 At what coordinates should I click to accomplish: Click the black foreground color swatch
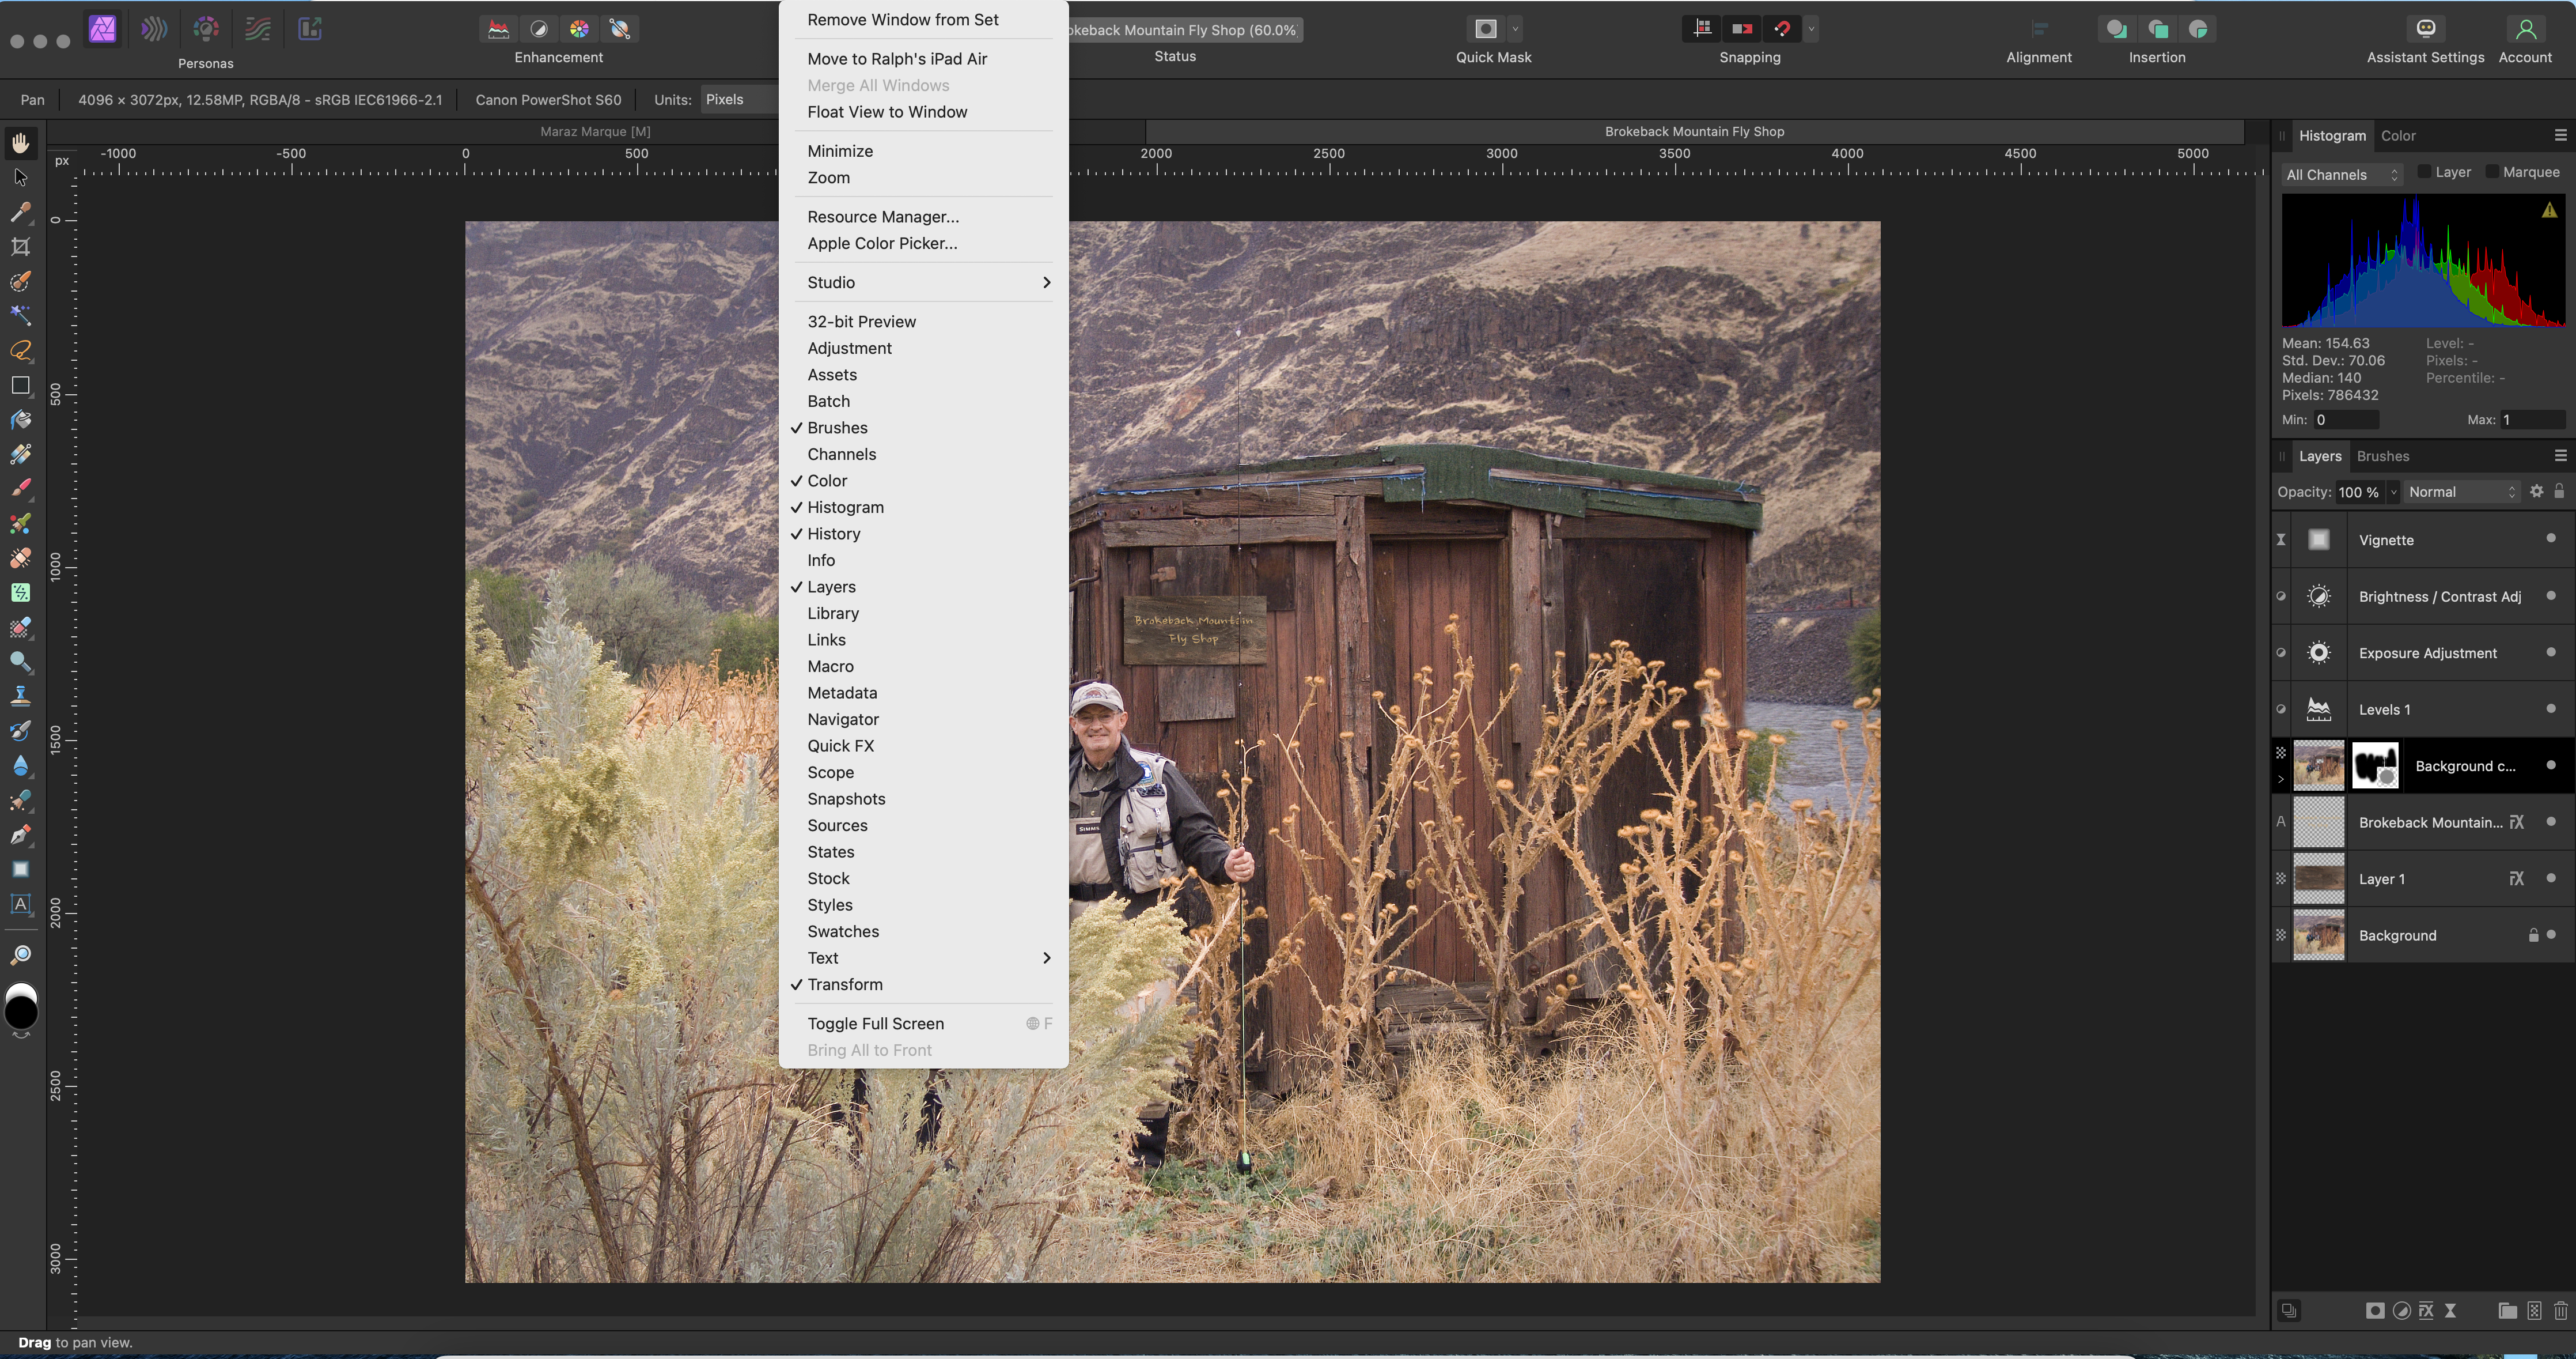(21, 1013)
